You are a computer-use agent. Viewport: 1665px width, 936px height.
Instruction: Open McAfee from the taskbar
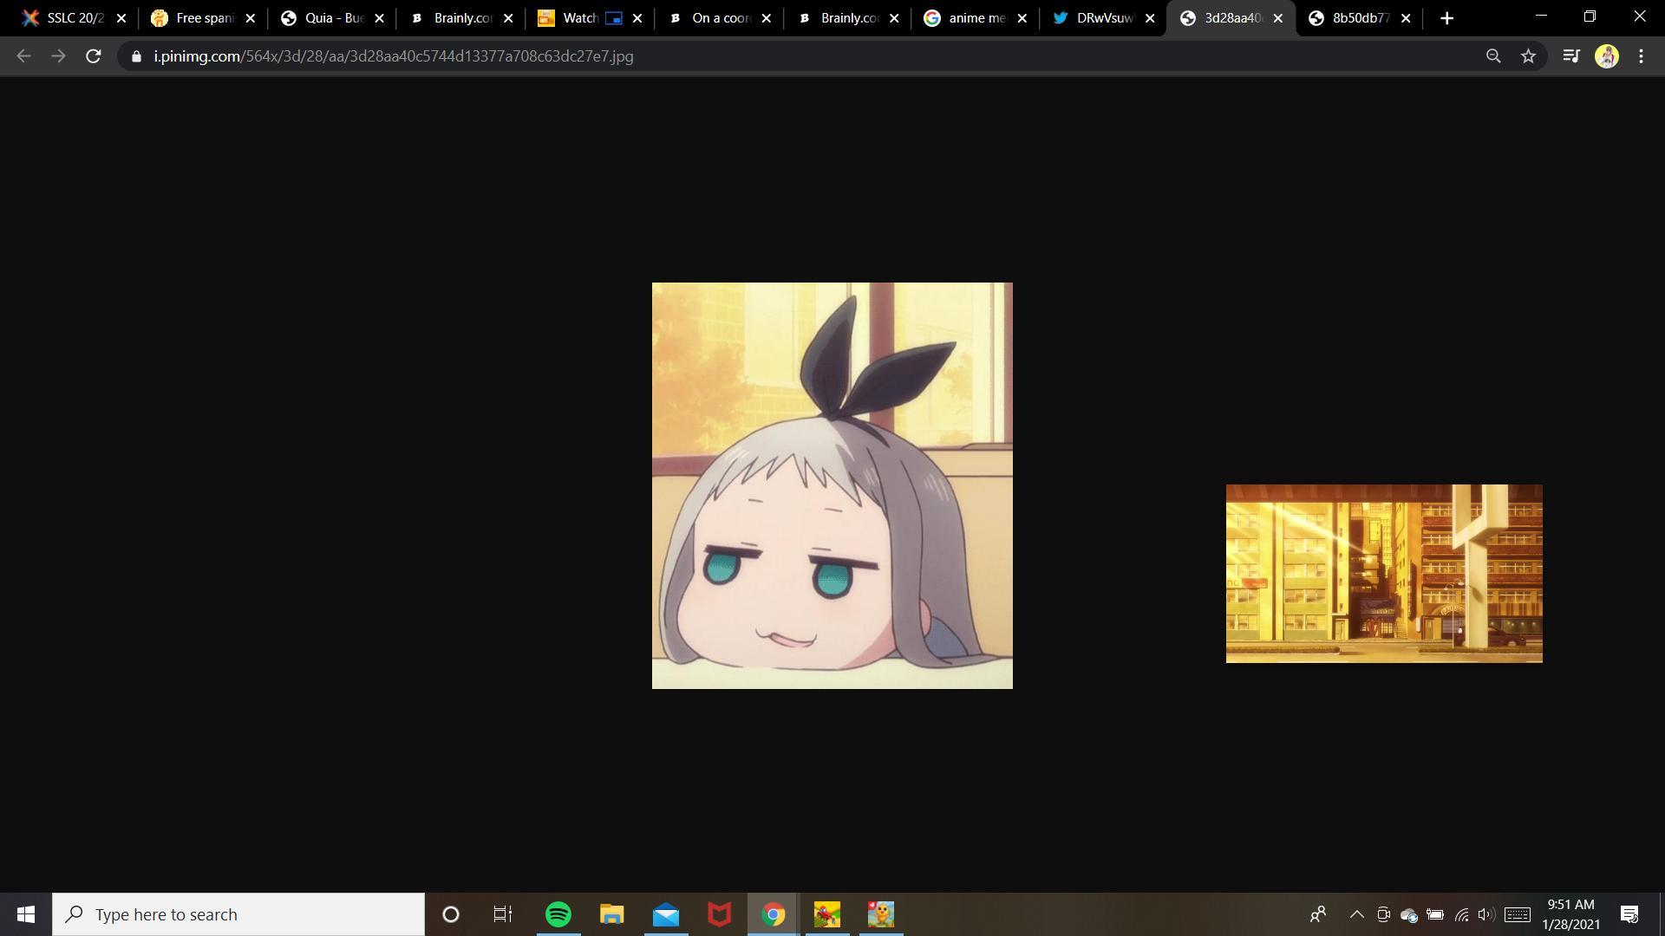coord(719,914)
